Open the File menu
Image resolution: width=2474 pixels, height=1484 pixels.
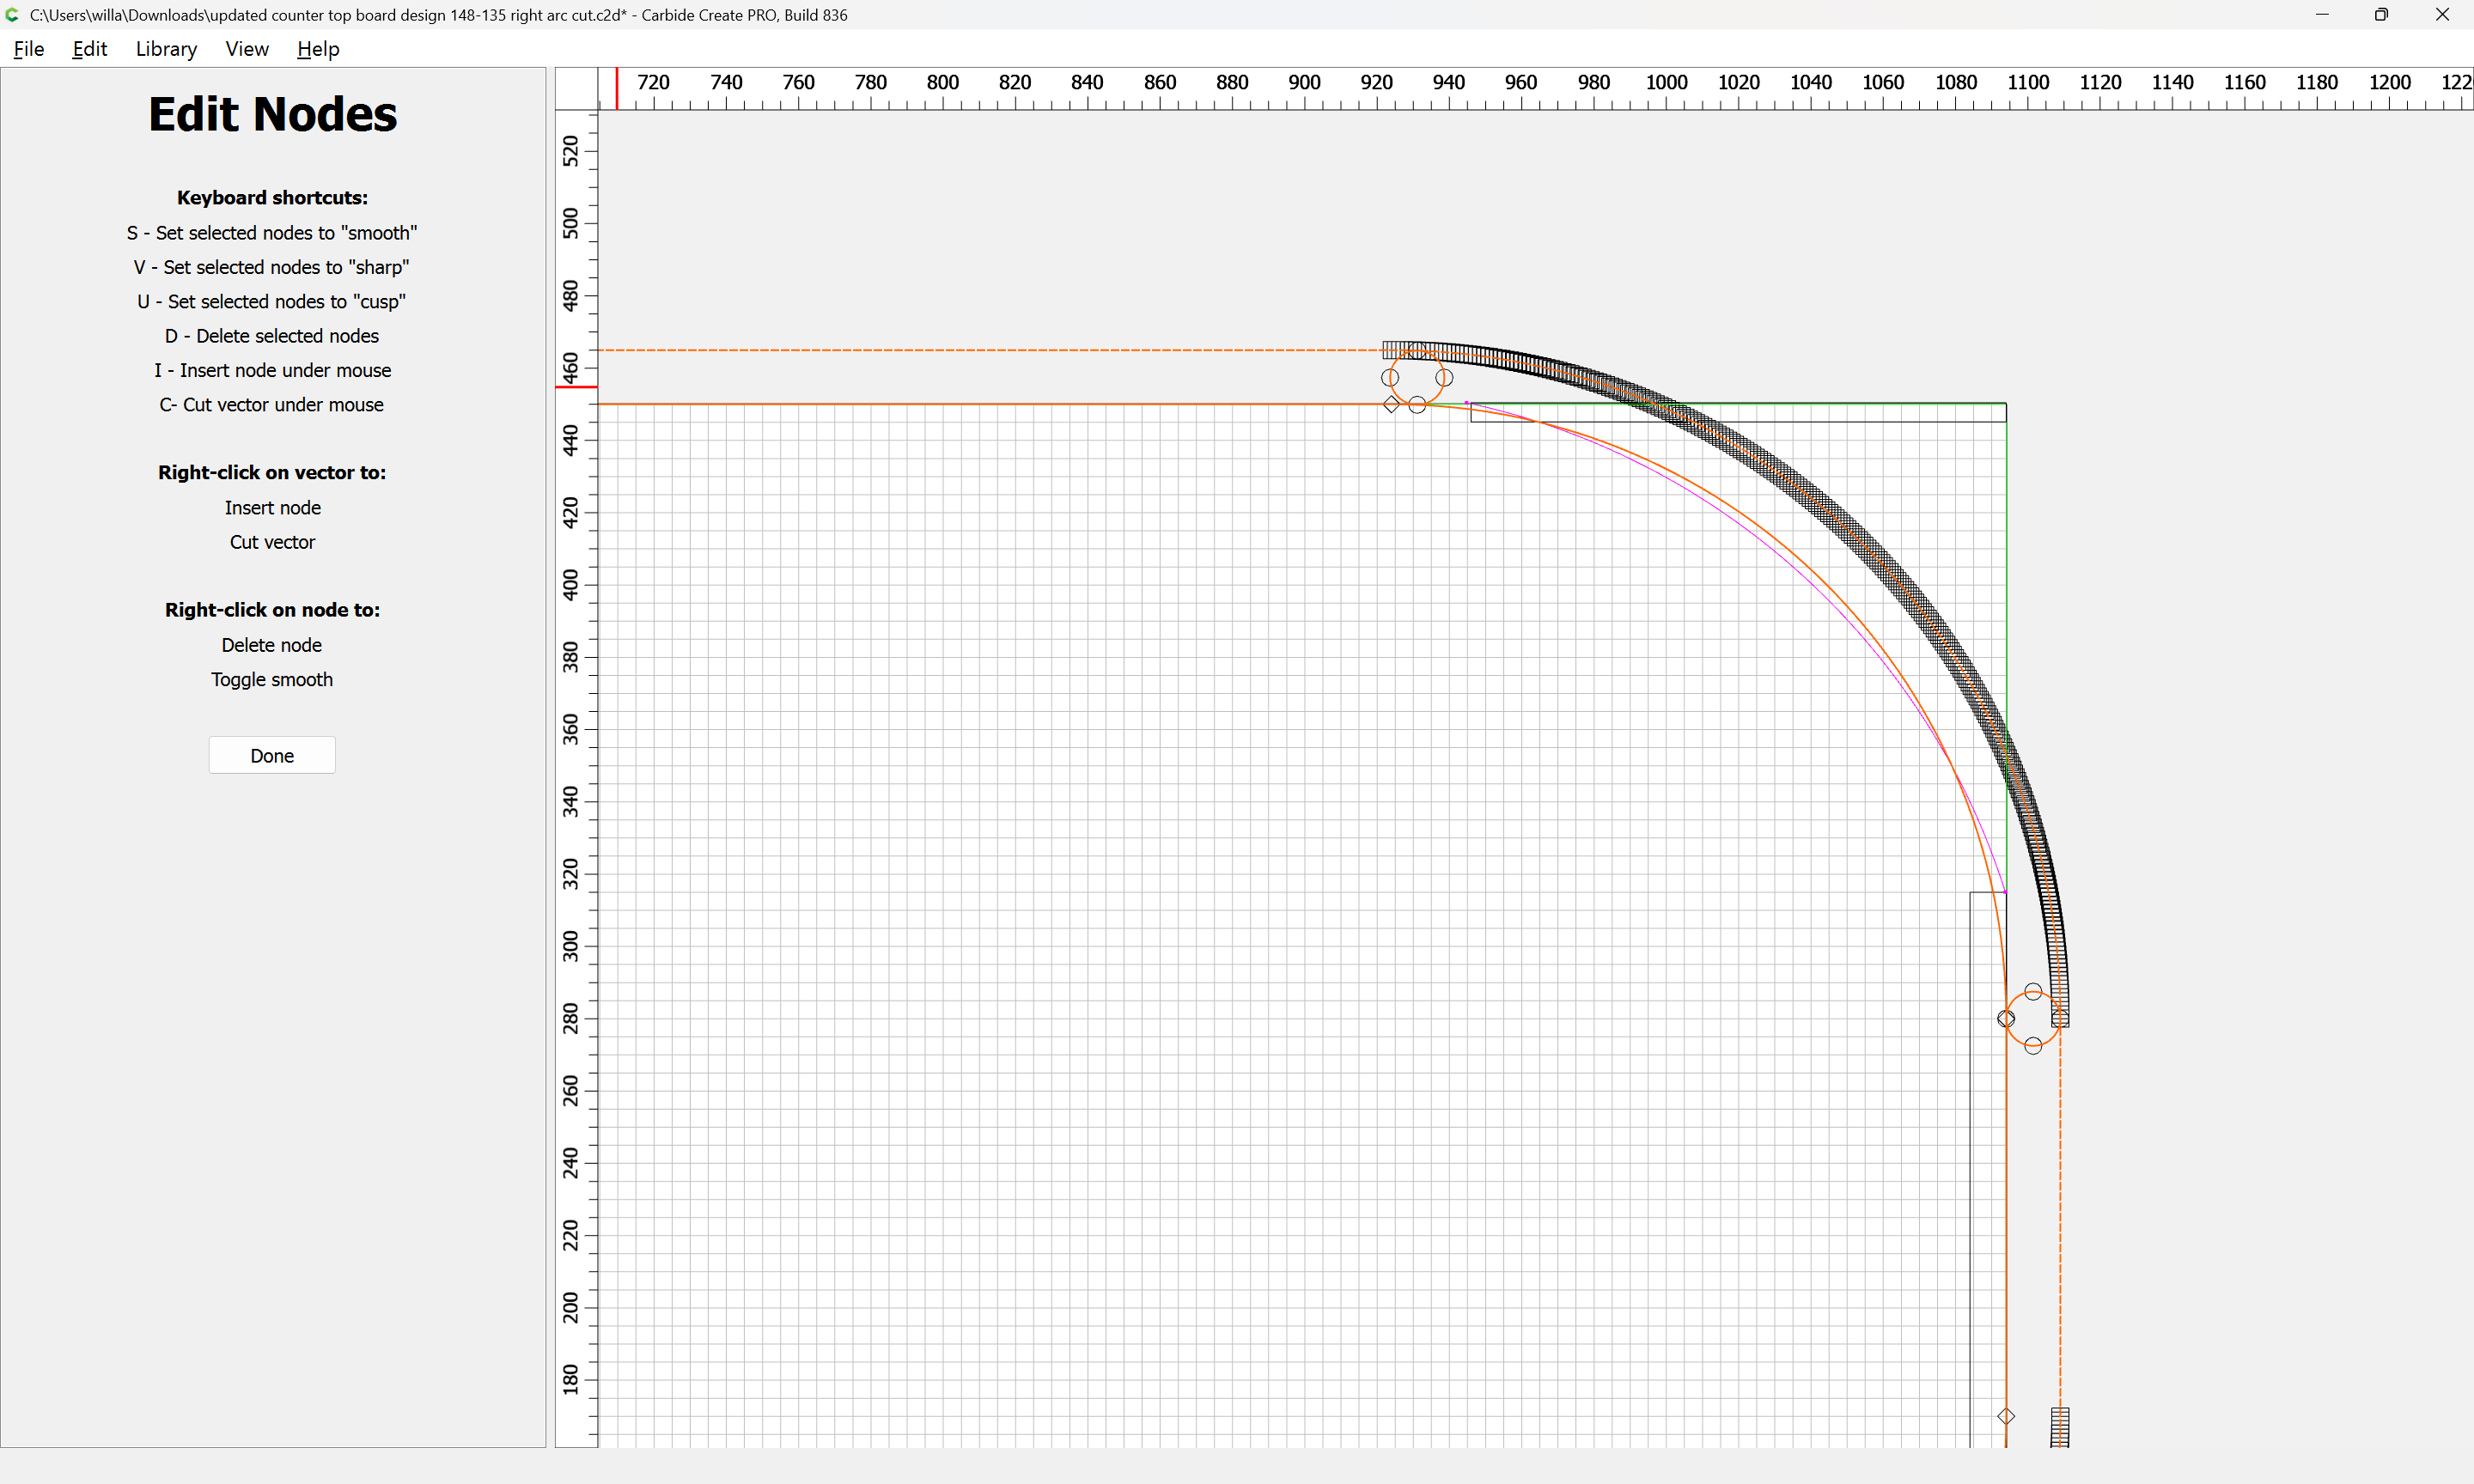(x=28, y=49)
